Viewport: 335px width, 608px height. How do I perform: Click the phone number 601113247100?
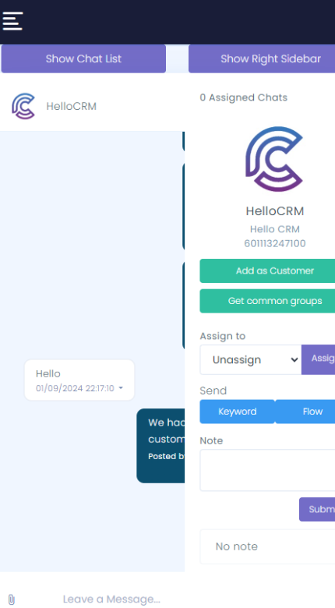[x=275, y=243]
